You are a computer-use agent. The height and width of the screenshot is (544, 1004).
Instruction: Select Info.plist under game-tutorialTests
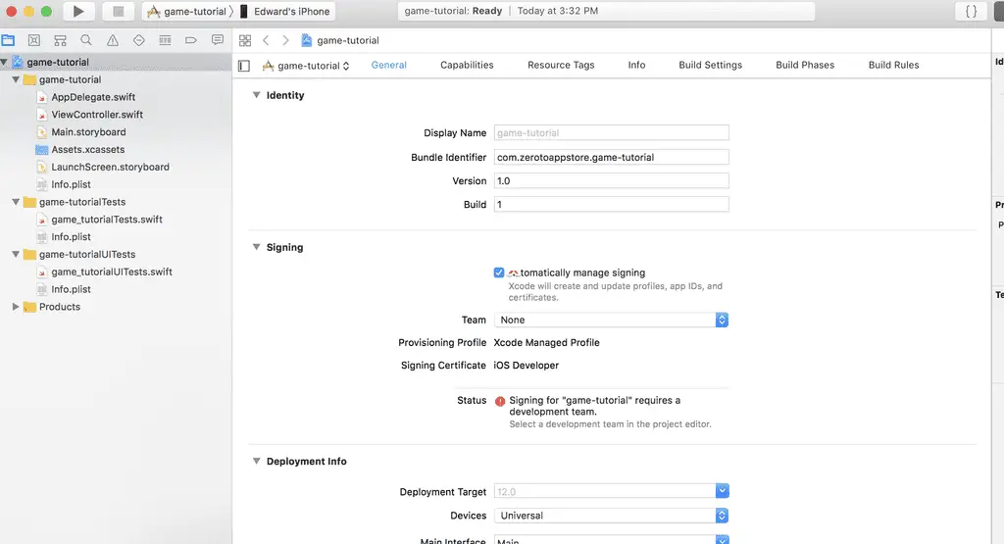71,237
